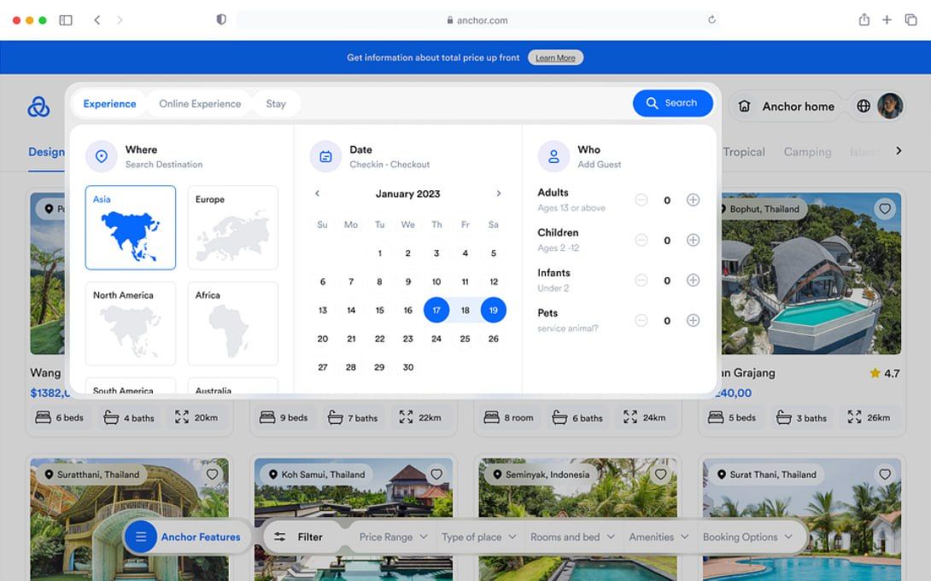This screenshot has height=581, width=931.
Task: Switch to the Stay tab
Action: coord(276,104)
